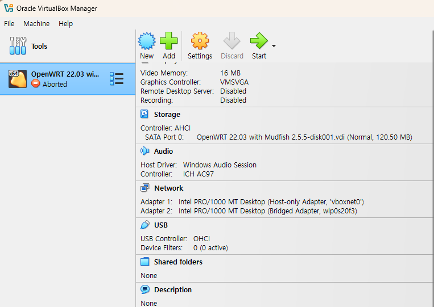Click the Windows Audio Session value

(220, 165)
